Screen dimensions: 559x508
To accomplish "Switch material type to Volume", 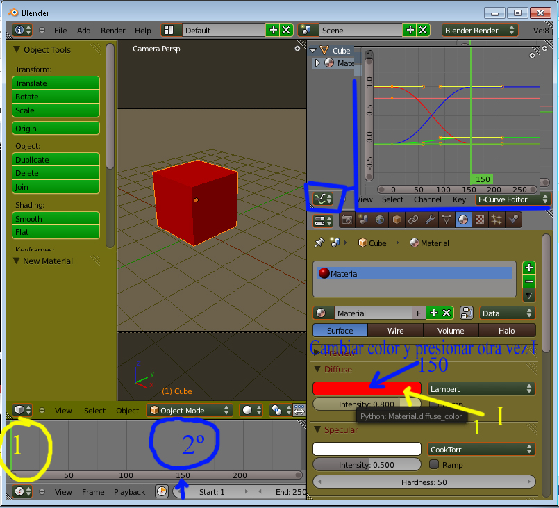I will pyautogui.click(x=451, y=330).
